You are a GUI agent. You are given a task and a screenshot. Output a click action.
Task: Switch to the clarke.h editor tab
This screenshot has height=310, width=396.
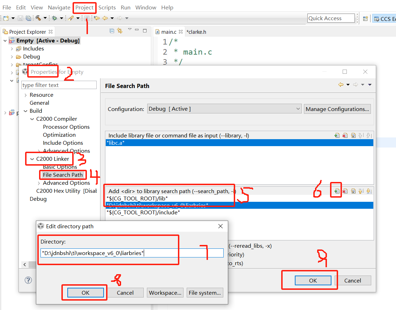pyautogui.click(x=196, y=31)
